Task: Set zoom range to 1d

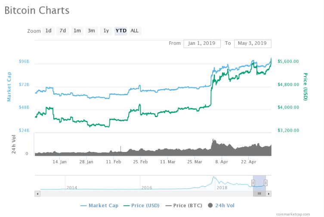Action: tap(48, 31)
